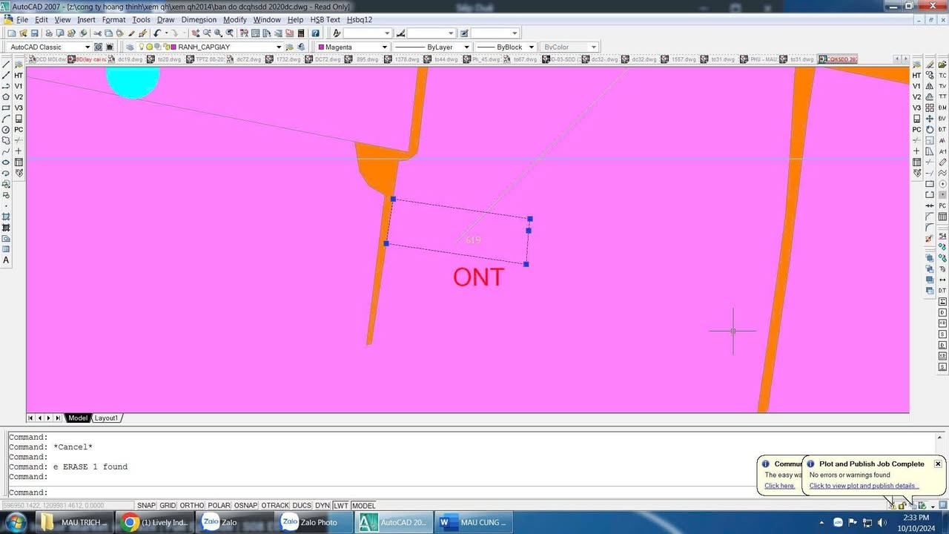Switch to the Layout1 tab
The image size is (949, 534).
click(106, 418)
